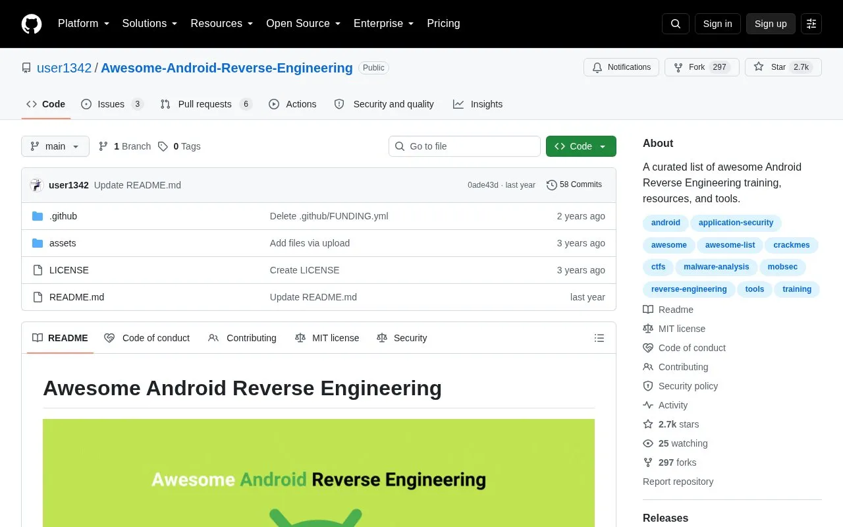Switch to the Actions tab
This screenshot has height=527, width=843.
[292, 104]
